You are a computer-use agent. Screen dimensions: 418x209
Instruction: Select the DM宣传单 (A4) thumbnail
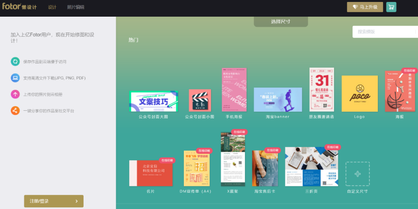[197, 168]
